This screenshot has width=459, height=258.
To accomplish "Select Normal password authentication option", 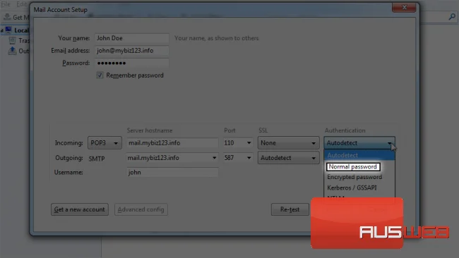I will click(x=353, y=167).
